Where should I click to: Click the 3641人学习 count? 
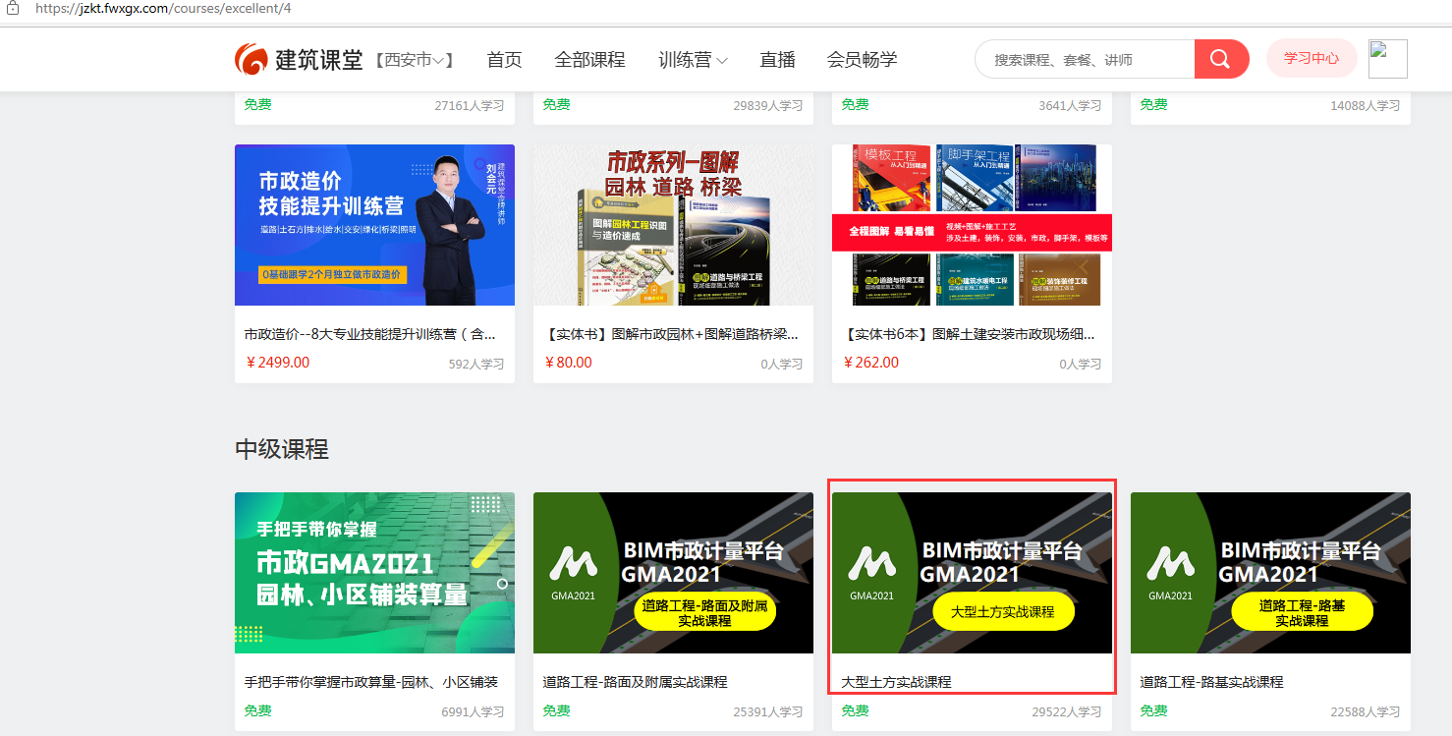[1070, 106]
